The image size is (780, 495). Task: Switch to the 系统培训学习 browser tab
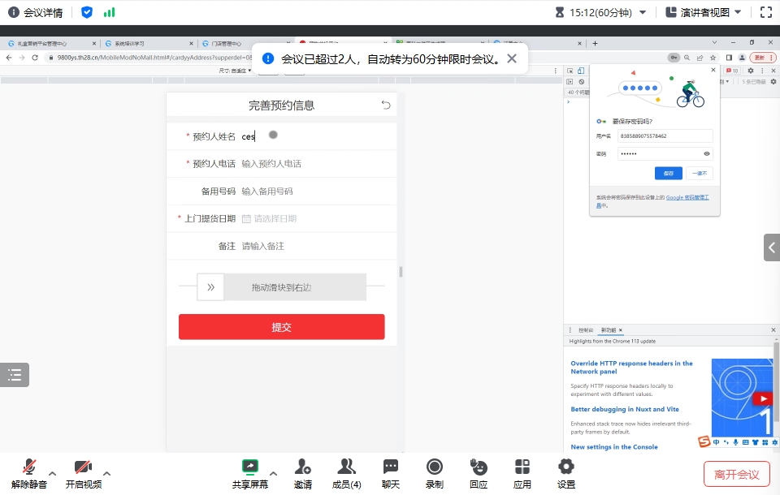146,43
